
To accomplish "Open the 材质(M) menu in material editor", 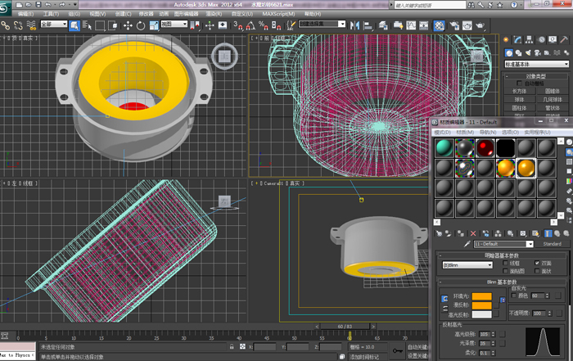I will click(x=466, y=132).
